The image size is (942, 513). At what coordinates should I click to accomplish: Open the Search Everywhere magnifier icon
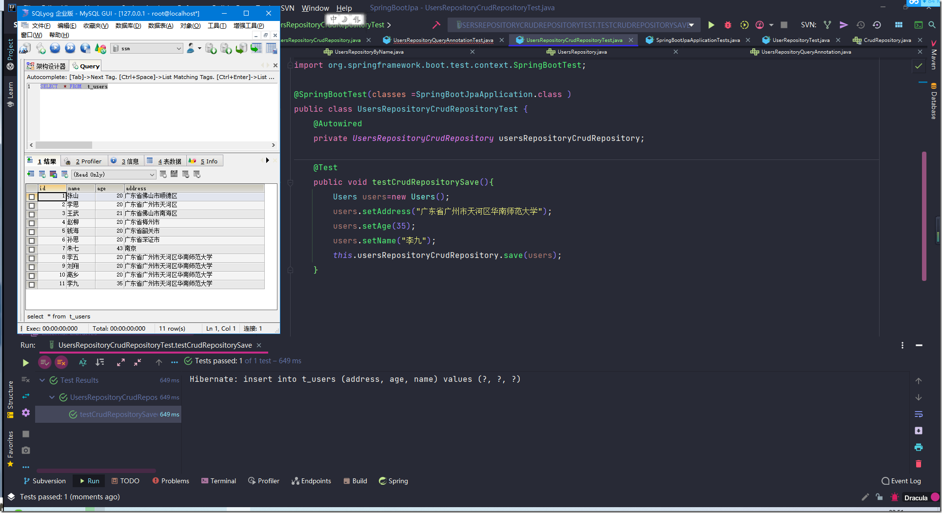(x=932, y=25)
